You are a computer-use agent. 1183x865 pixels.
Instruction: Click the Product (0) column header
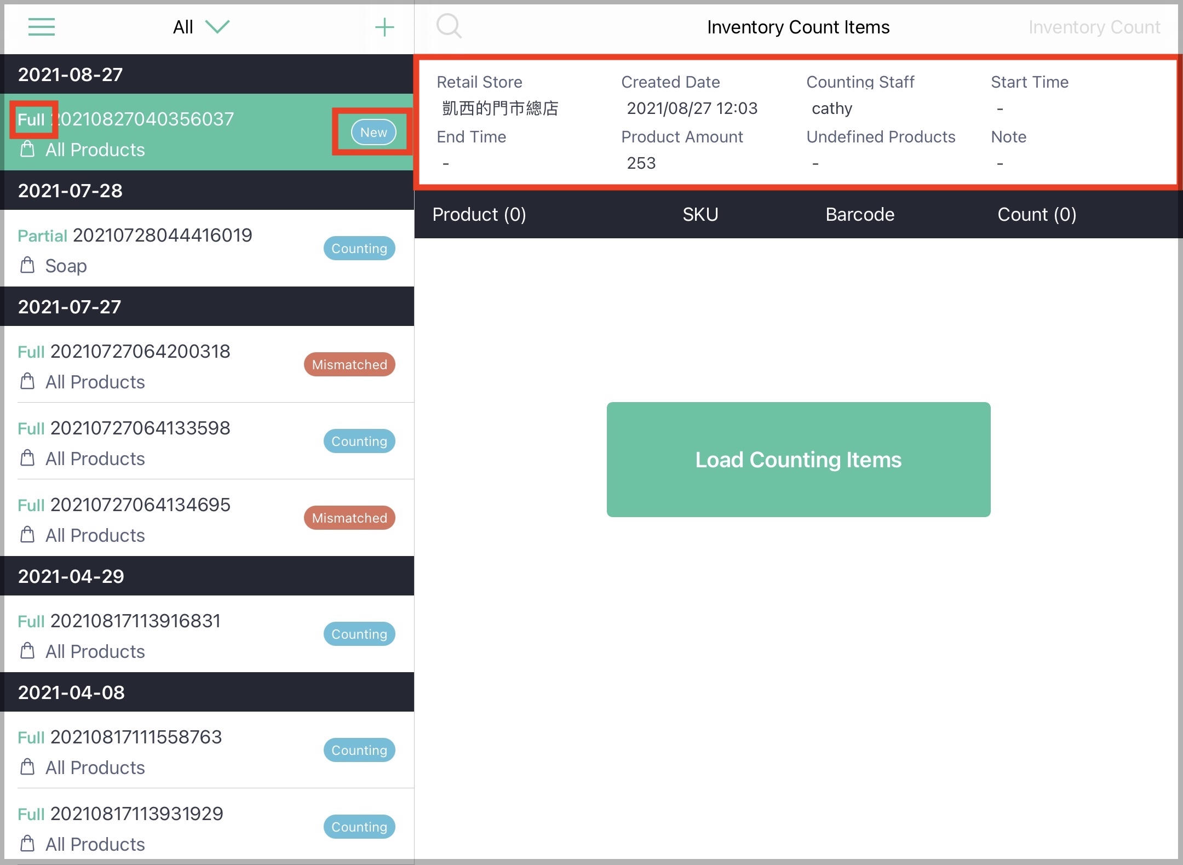pos(479,214)
